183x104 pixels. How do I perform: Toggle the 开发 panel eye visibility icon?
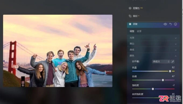165,24
